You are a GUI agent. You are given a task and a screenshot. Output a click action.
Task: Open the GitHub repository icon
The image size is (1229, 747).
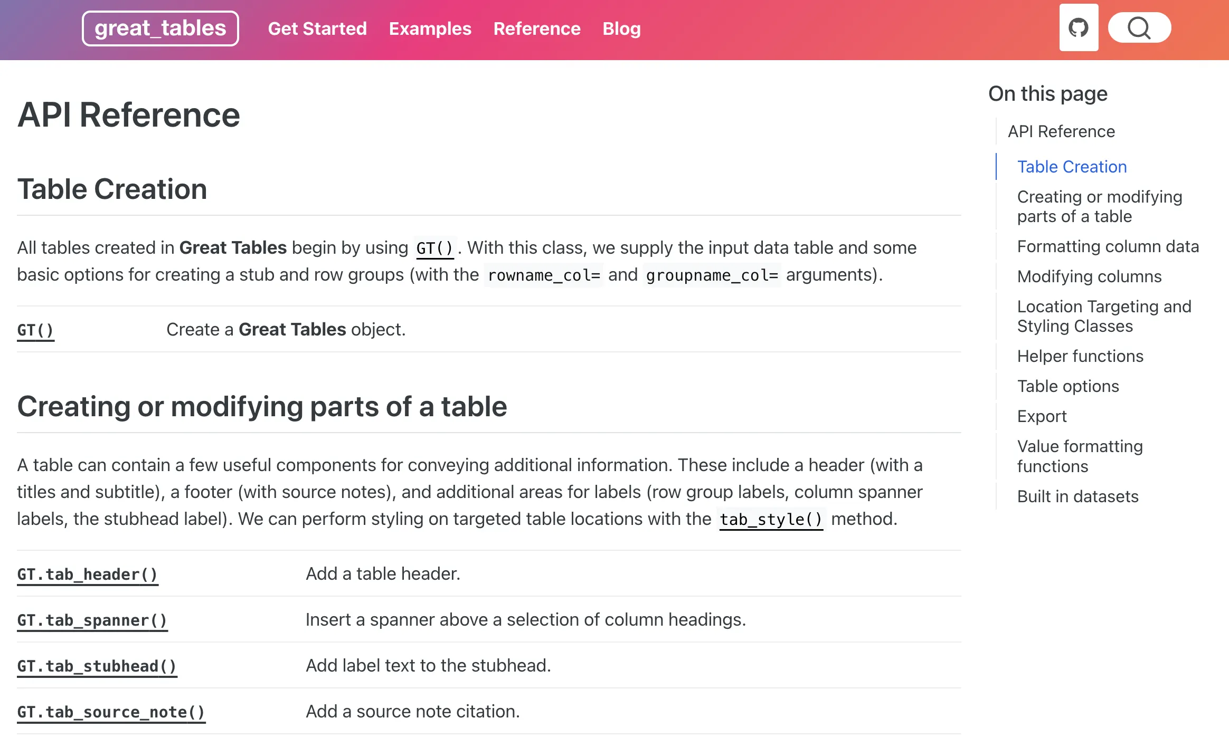pyautogui.click(x=1079, y=28)
